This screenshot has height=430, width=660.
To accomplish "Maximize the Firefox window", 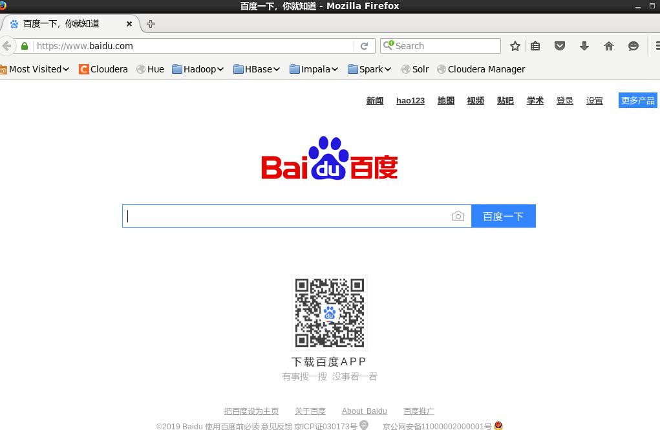I will 652,6.
